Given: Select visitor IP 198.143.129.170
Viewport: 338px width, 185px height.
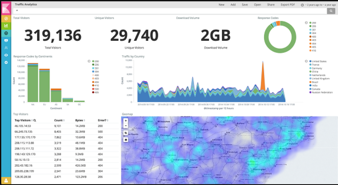Looking at the screenshot, I should (25, 154).
